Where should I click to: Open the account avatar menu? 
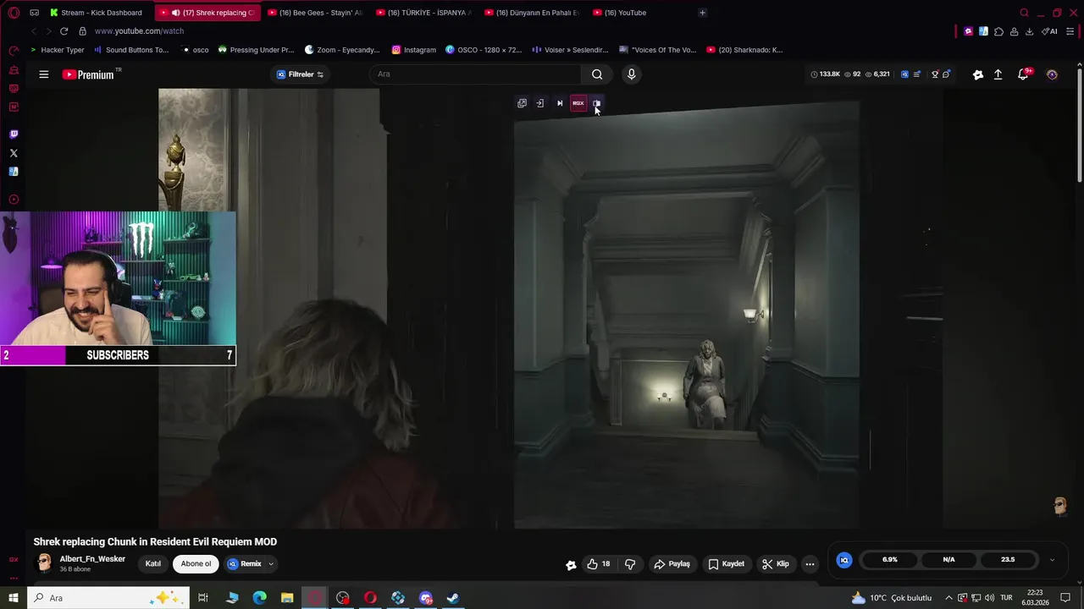(1052, 74)
